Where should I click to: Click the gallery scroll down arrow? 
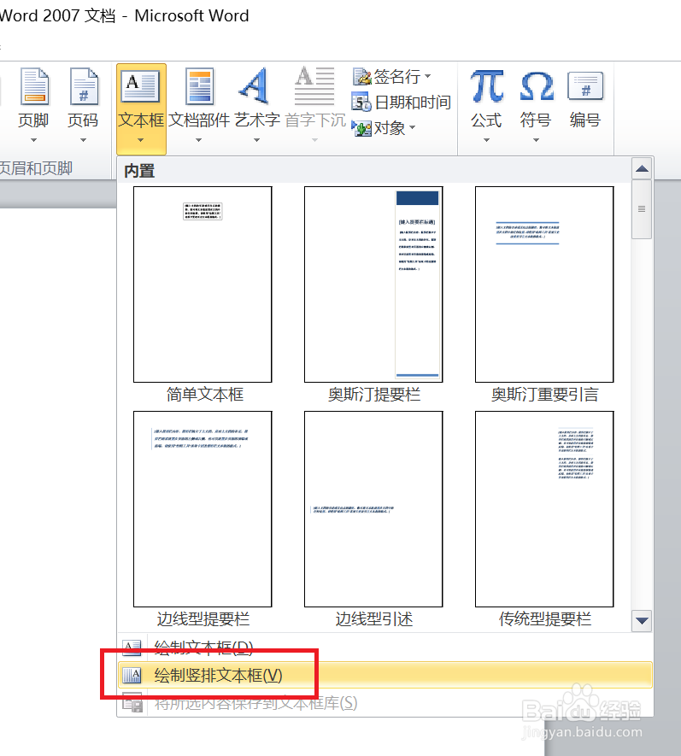click(642, 620)
